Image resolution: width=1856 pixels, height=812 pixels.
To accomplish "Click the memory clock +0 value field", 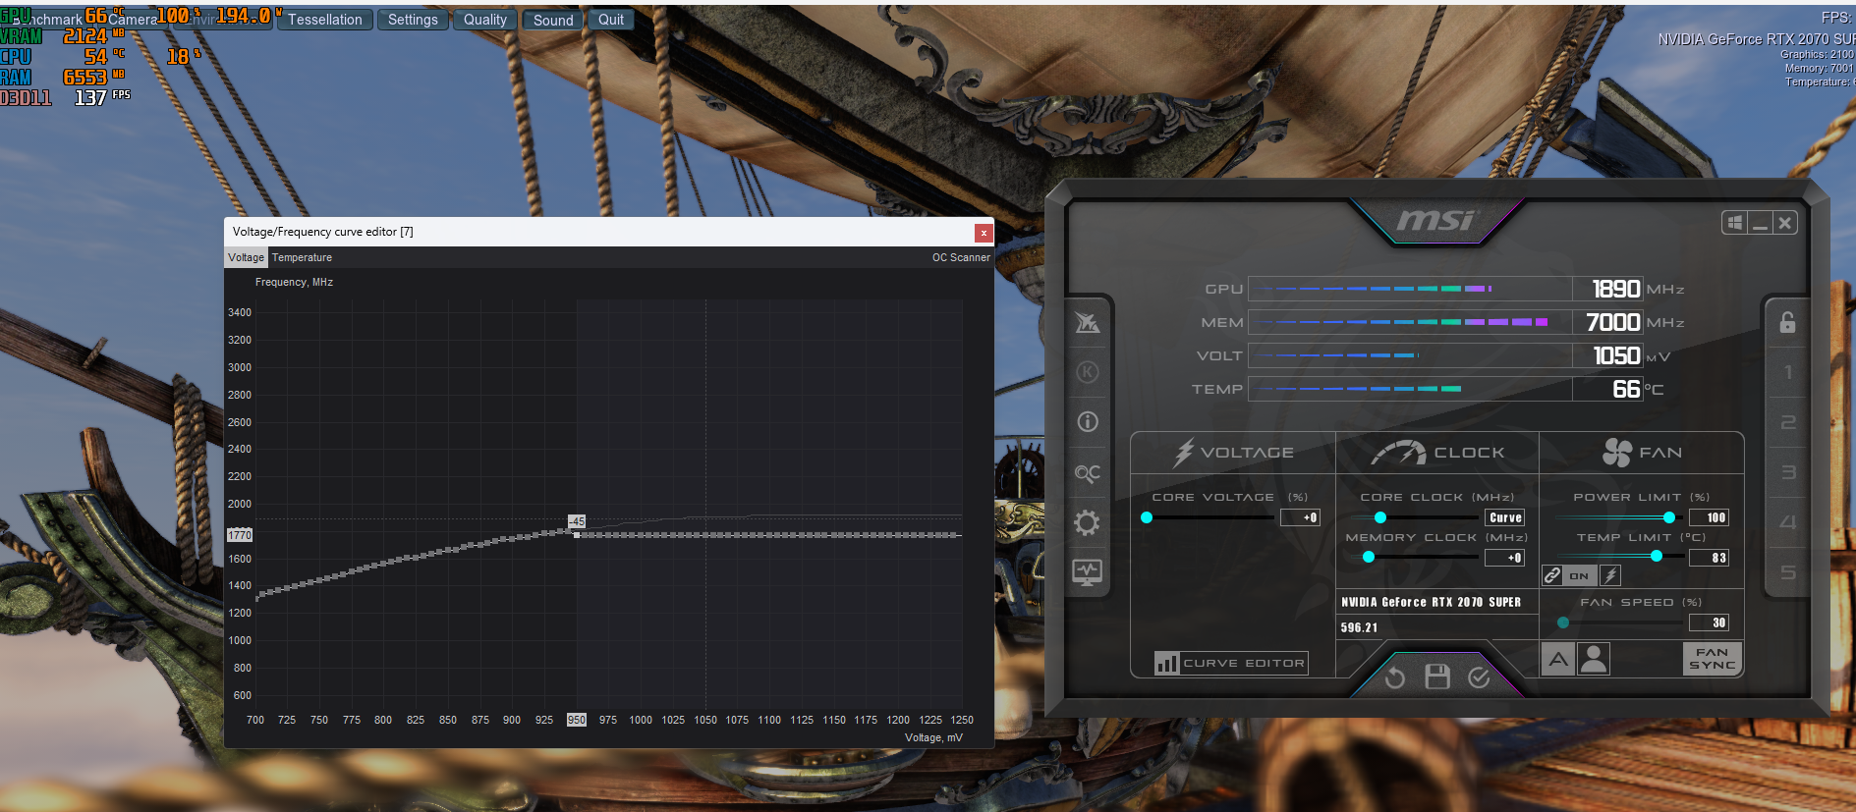I will coord(1505,558).
